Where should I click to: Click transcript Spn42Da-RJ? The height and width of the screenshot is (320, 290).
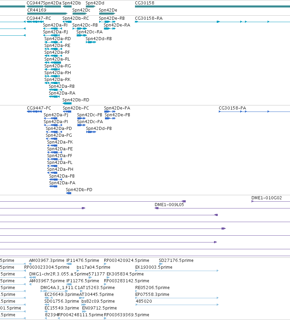coord(56,32)
